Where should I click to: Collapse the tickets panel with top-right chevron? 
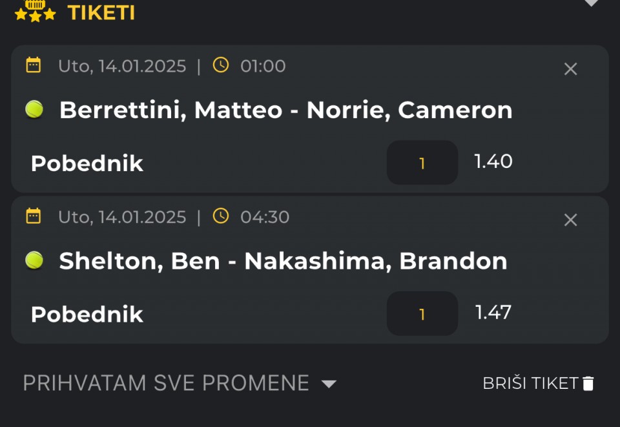pyautogui.click(x=592, y=3)
